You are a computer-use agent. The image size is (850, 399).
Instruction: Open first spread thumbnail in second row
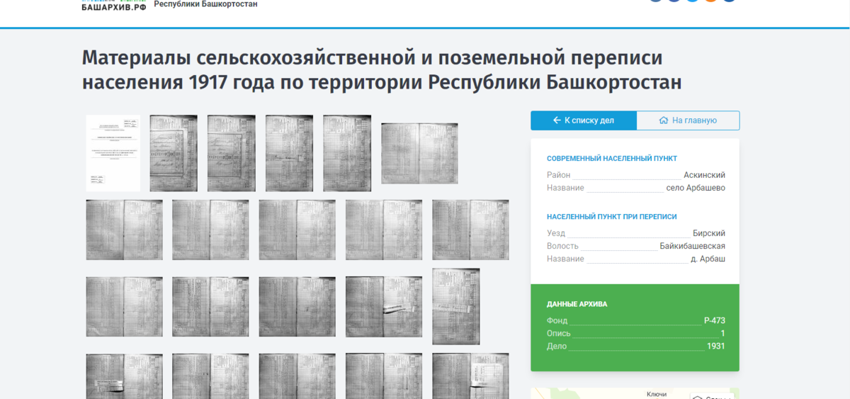[x=124, y=230]
